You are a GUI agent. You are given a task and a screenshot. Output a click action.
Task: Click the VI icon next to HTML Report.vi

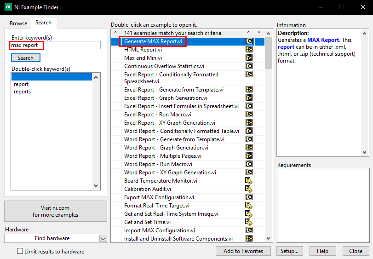click(x=249, y=50)
